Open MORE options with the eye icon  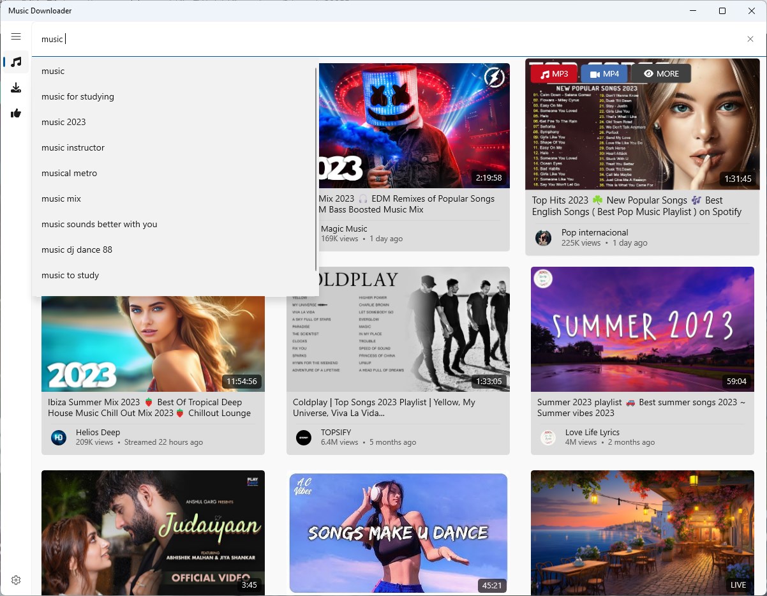click(661, 73)
